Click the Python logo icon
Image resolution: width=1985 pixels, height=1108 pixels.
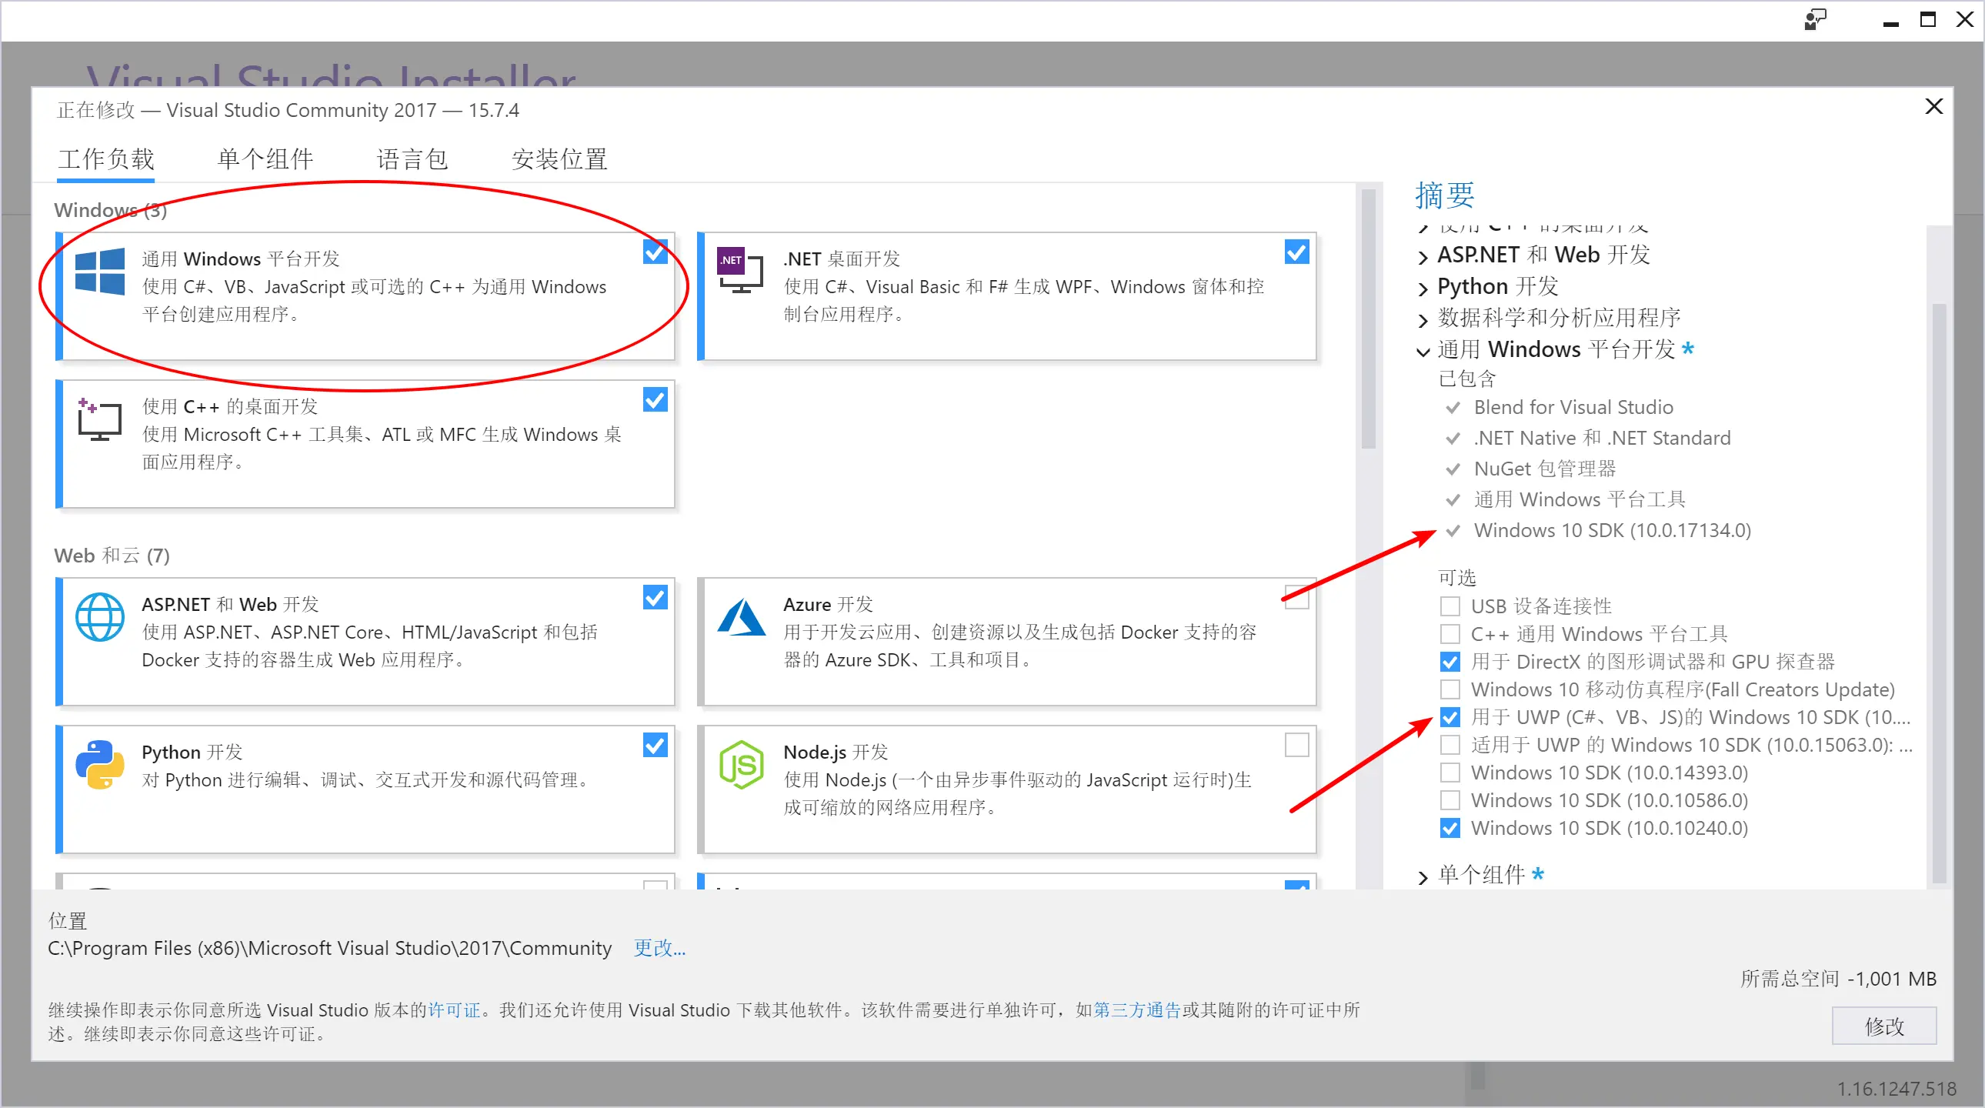99,764
